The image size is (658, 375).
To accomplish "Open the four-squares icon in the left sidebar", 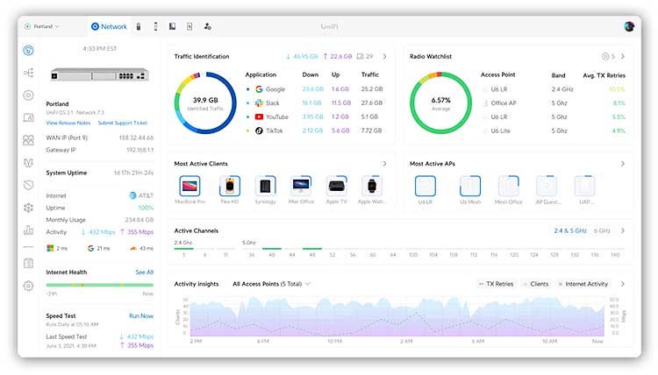I will [28, 140].
